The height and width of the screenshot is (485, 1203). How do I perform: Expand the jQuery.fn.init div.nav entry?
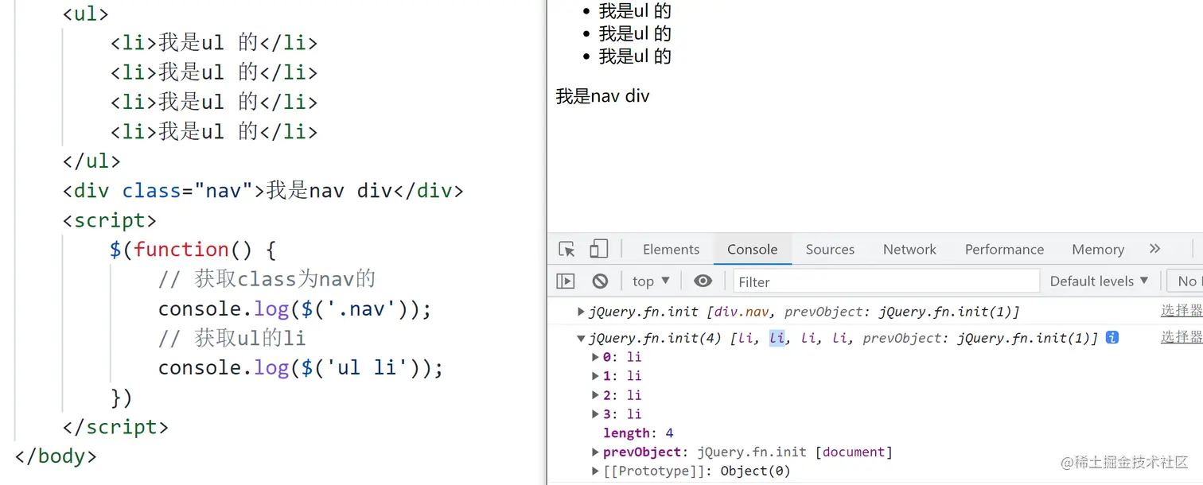coord(582,312)
